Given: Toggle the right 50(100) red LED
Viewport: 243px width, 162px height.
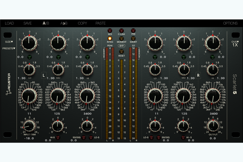Looking at the screenshot, I should tap(158, 137).
